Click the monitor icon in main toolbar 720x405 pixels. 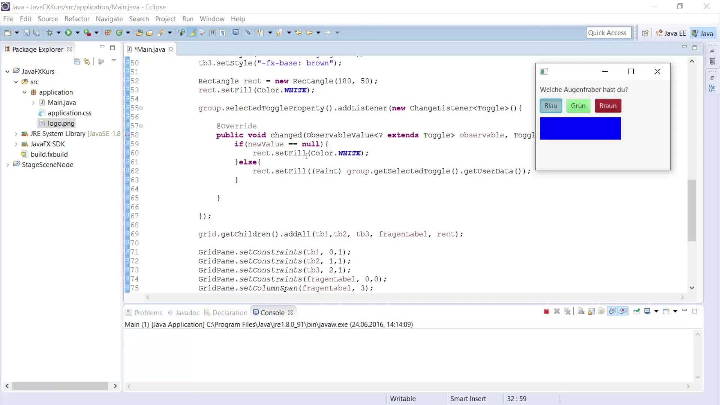pyautogui.click(x=235, y=33)
